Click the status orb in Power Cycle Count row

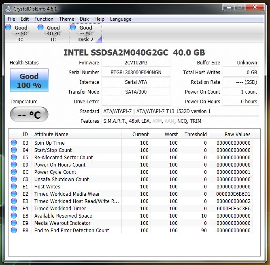[x=14, y=172]
